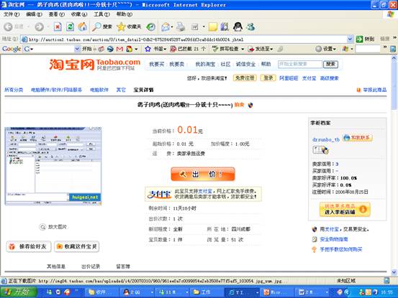Click the QQ penguin icon in toolbar

[x=238, y=27]
